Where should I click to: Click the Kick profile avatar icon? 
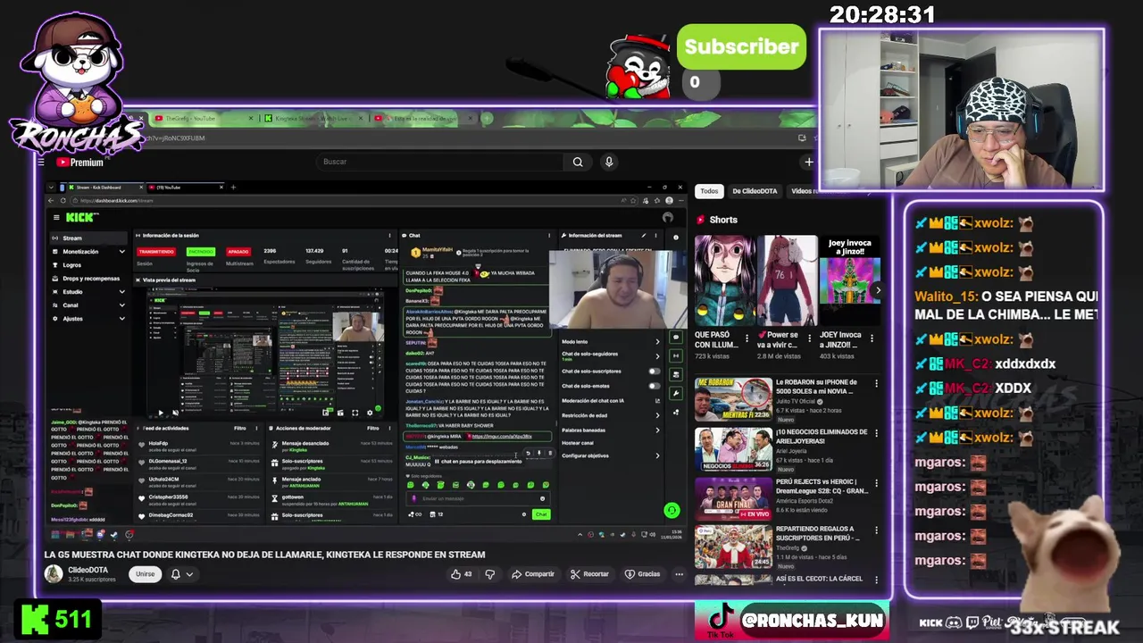667,217
